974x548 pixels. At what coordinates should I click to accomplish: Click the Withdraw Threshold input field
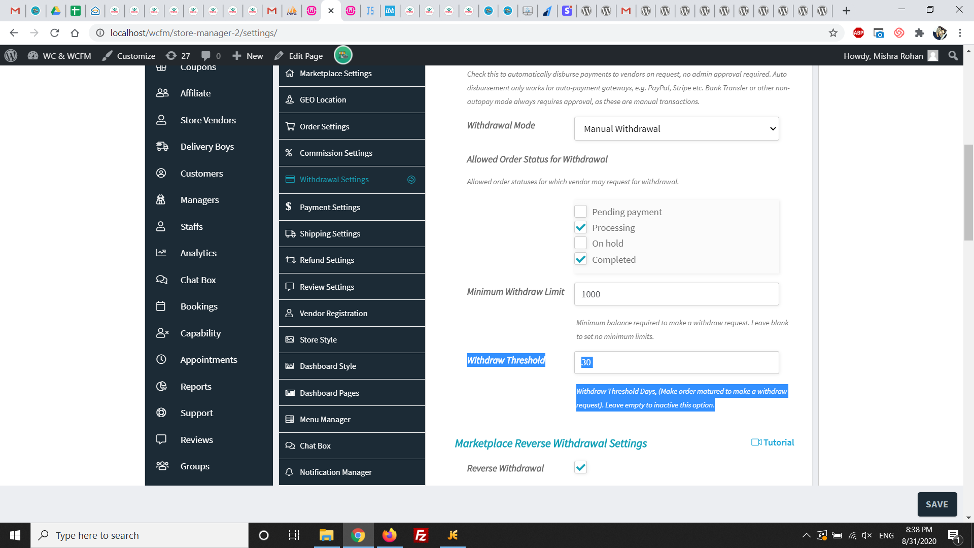676,362
